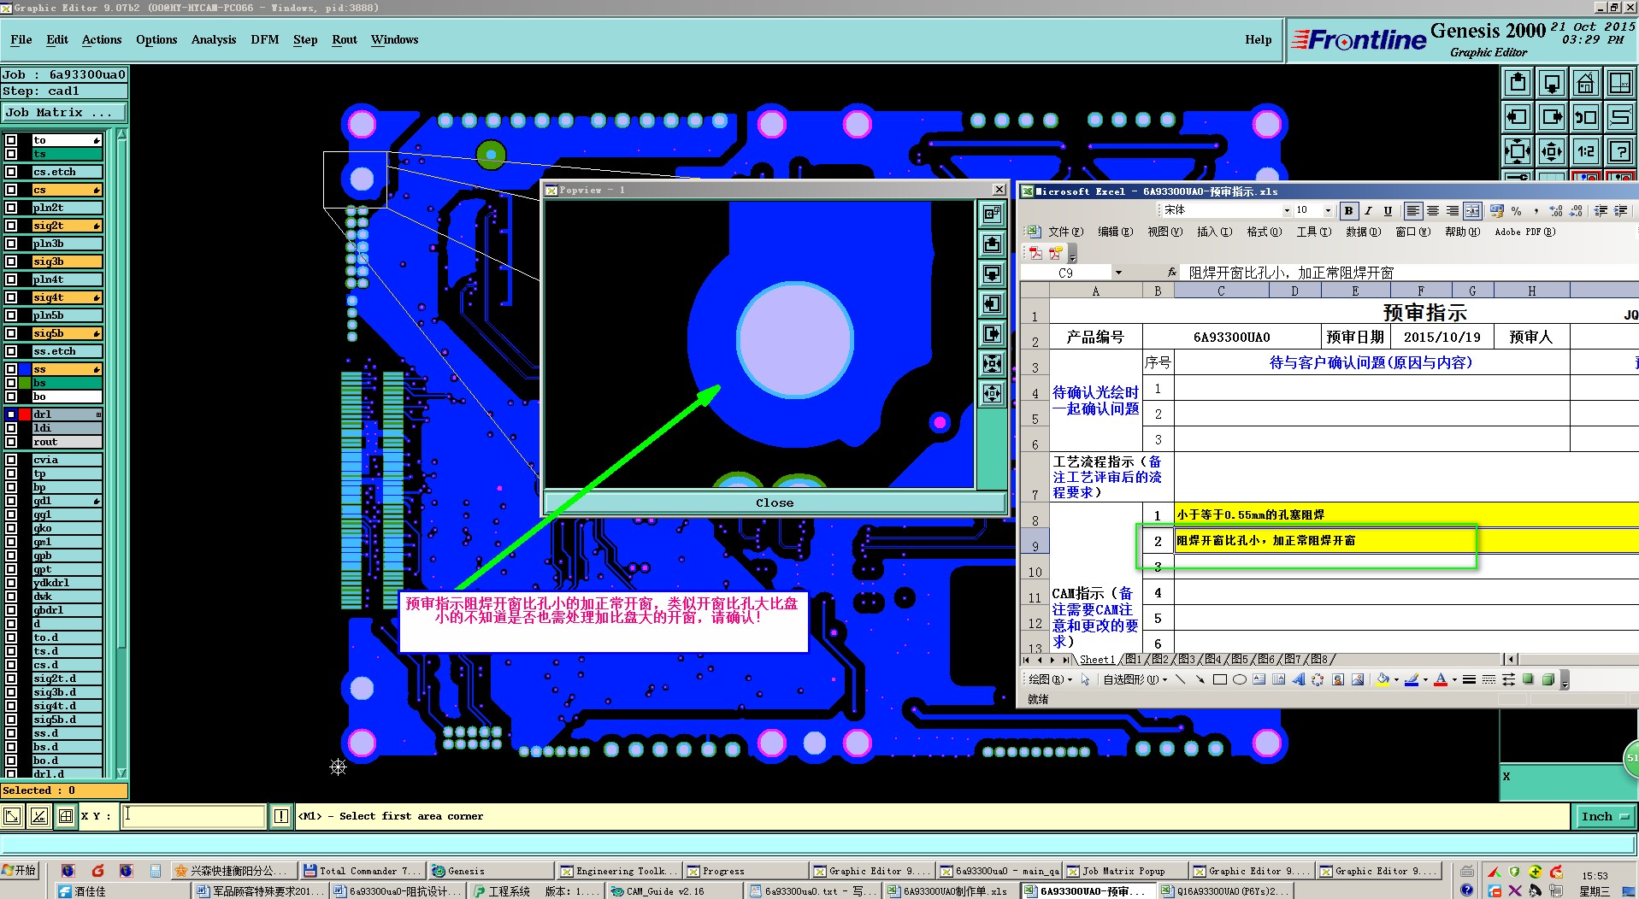Viewport: 1639px width, 899px height.
Task: Toggle display checkbox for layer 'drl'
Action: click(x=11, y=414)
